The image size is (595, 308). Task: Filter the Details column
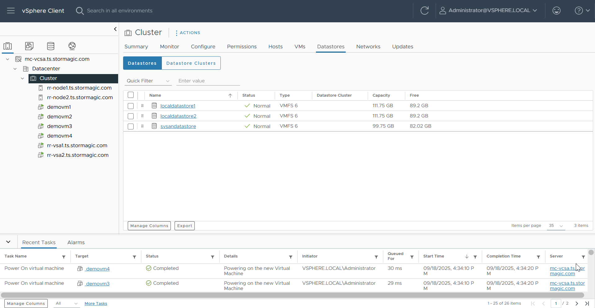point(291,257)
